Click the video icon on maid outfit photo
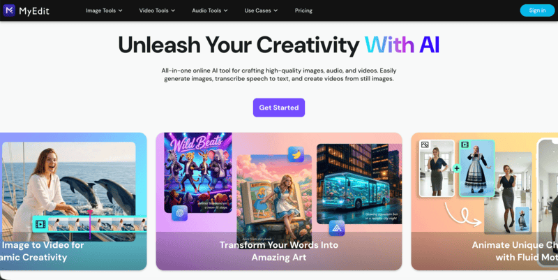The height and width of the screenshot is (280, 558). point(465,145)
